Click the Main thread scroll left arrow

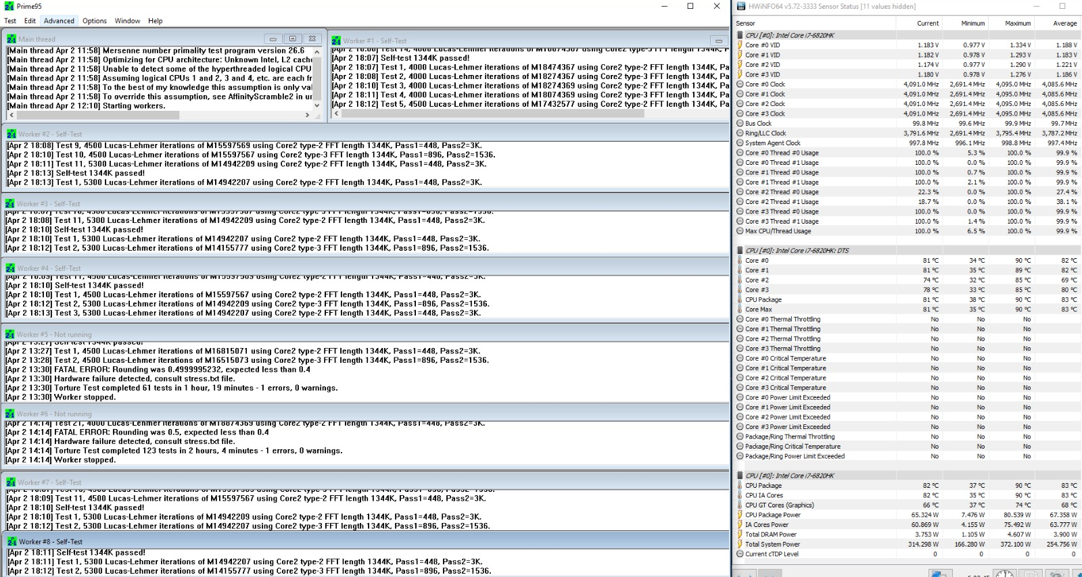point(11,116)
